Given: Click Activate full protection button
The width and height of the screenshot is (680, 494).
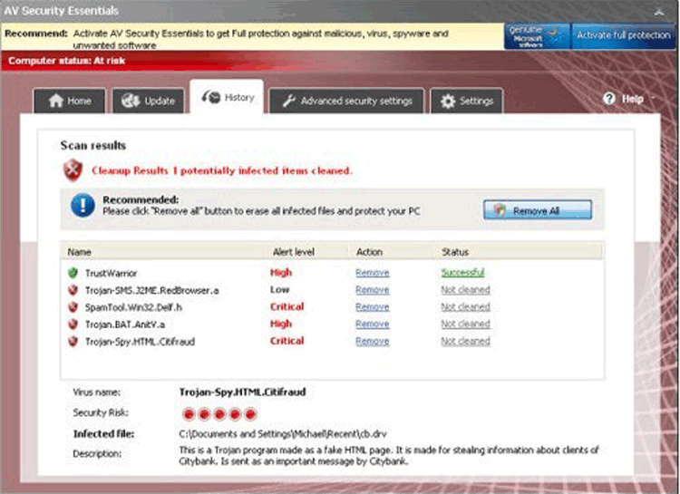Looking at the screenshot, I should 624,35.
